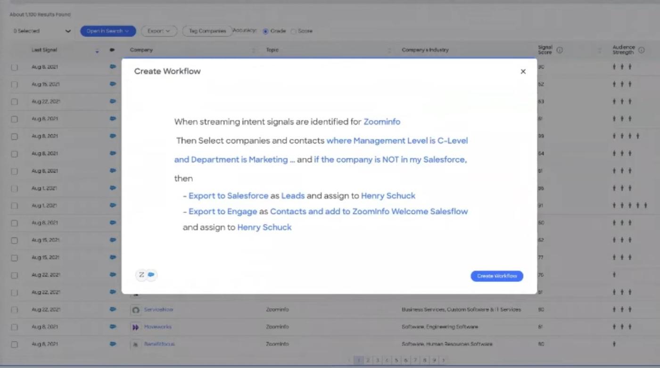The image size is (660, 368).
Task: Click the Export to Engage action link
Action: 223,212
